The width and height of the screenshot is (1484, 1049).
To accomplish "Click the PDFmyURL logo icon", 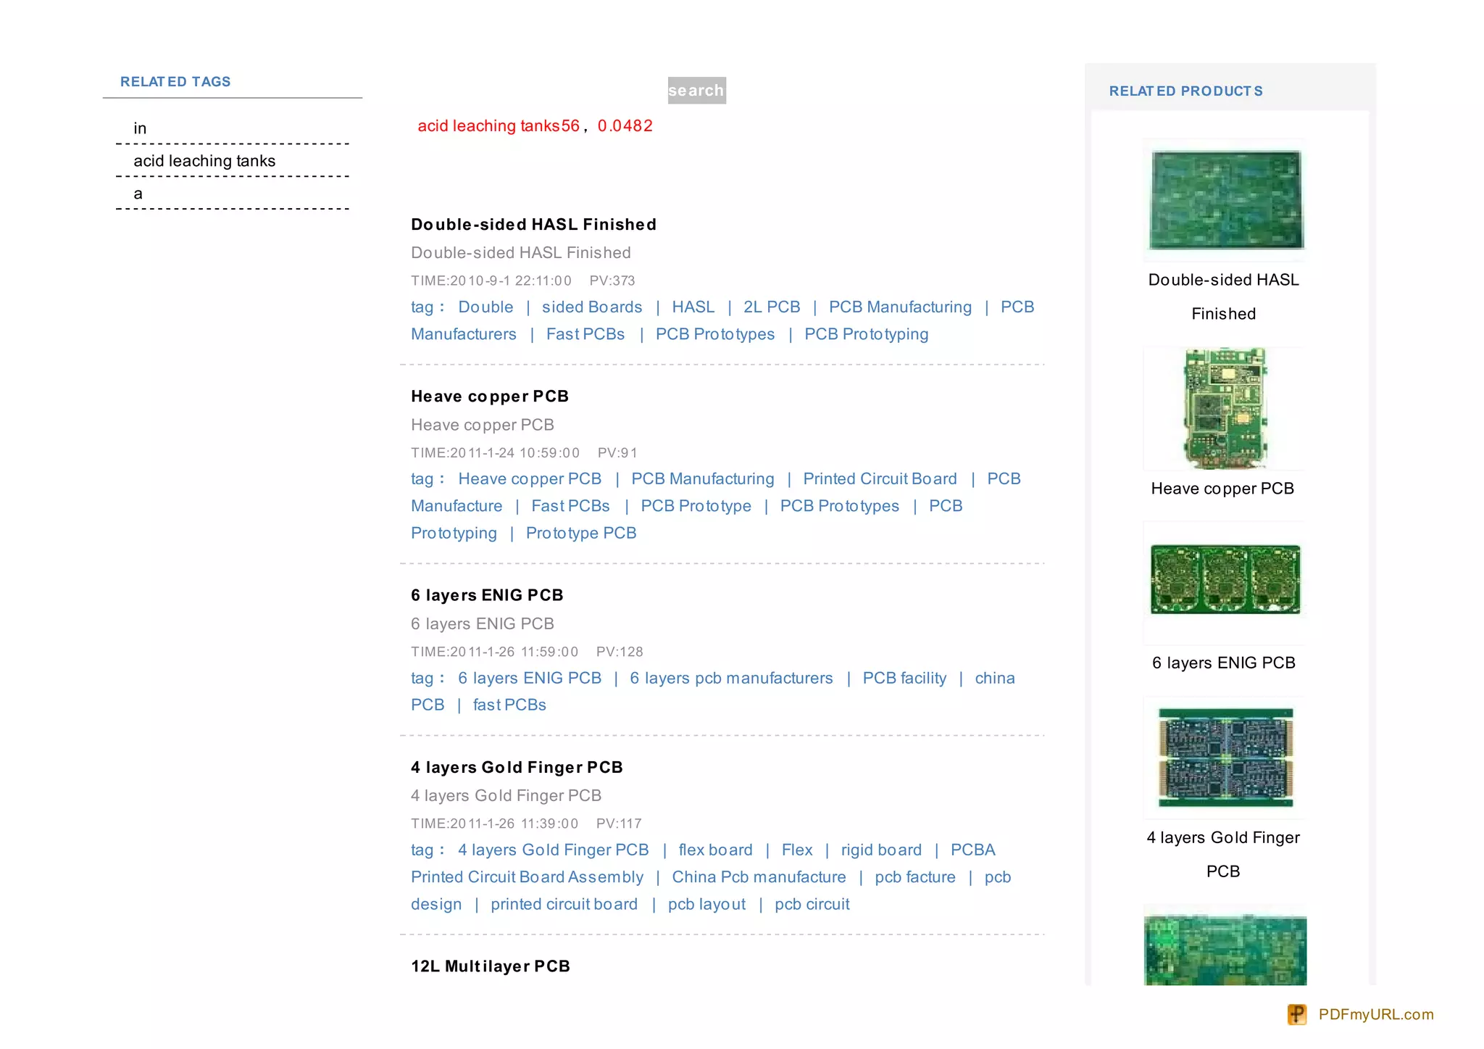I will coord(1296,1014).
